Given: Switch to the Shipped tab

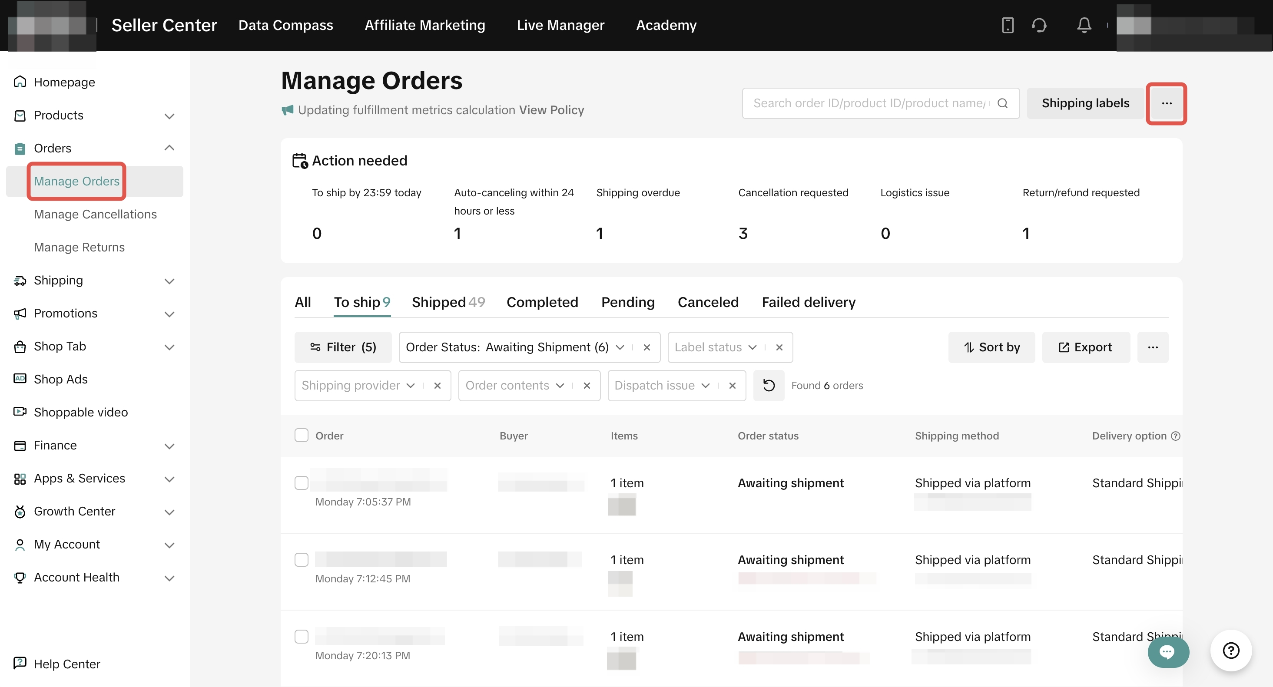Looking at the screenshot, I should (448, 302).
